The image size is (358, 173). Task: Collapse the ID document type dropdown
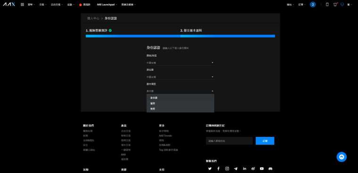180,91
